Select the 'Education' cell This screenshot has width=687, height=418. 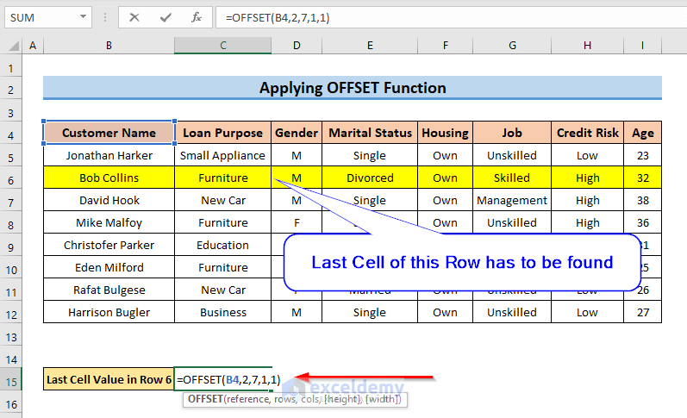click(x=222, y=245)
